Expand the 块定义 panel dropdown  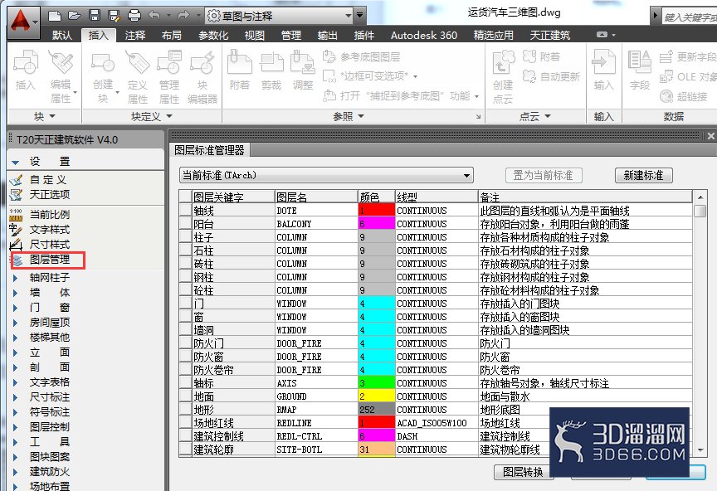pos(152,117)
